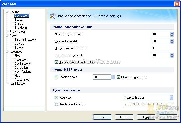The image size is (181, 123).
Task: Open the Dial up settings page
Action: pos(19,24)
